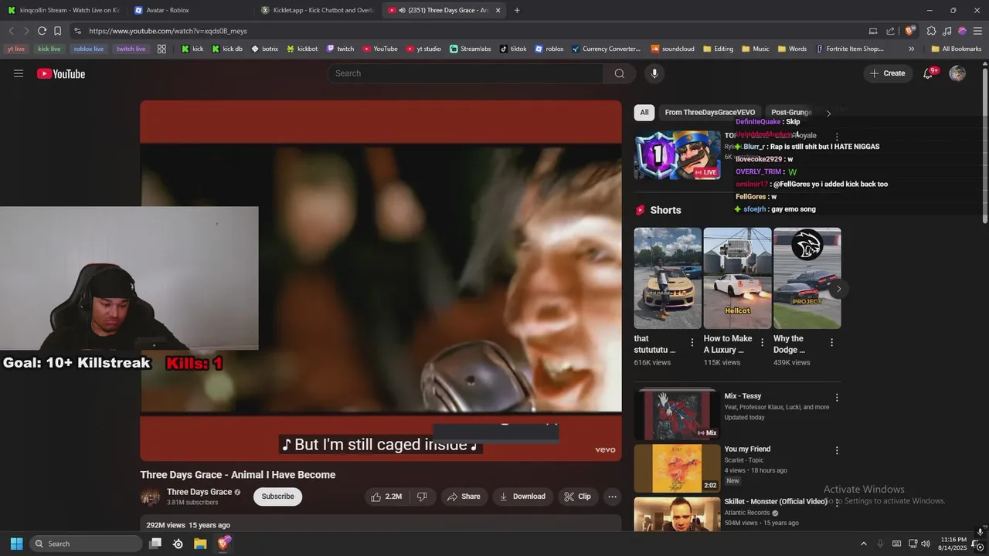Open the Editing bookmarks folder
The width and height of the screenshot is (989, 556).
coord(718,49)
